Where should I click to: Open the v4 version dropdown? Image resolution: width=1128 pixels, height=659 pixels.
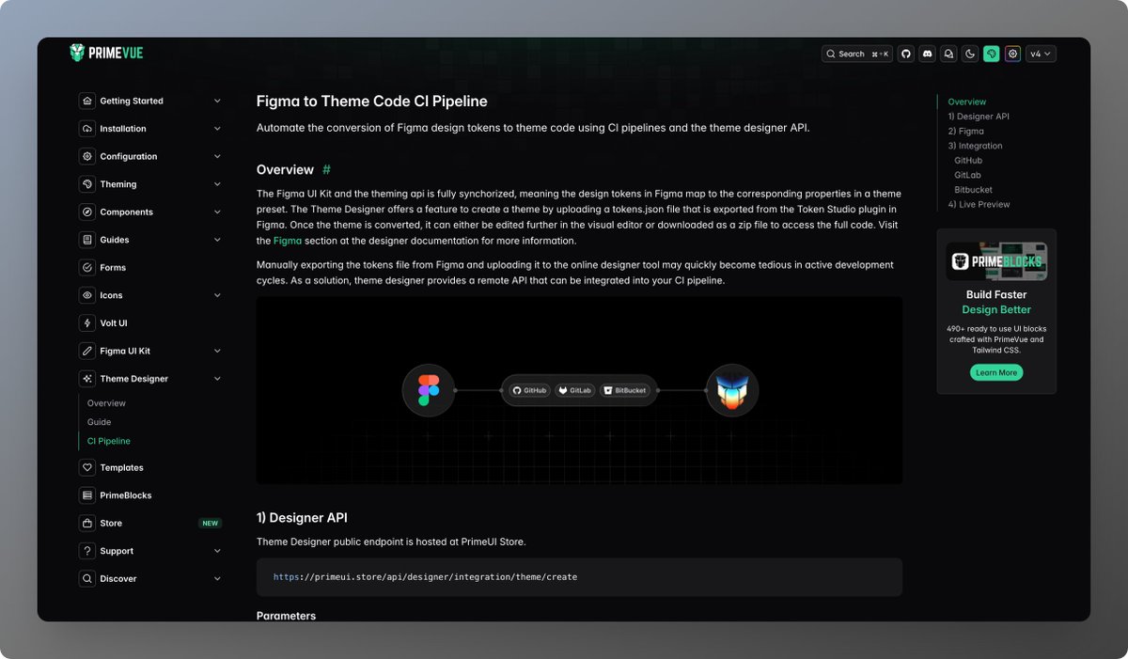coord(1041,54)
